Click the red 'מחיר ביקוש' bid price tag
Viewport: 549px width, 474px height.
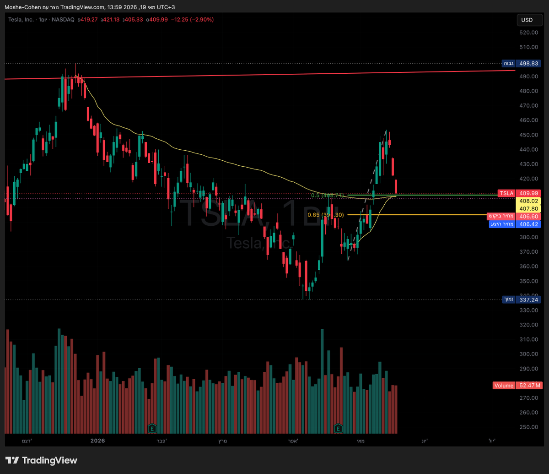tap(501, 216)
